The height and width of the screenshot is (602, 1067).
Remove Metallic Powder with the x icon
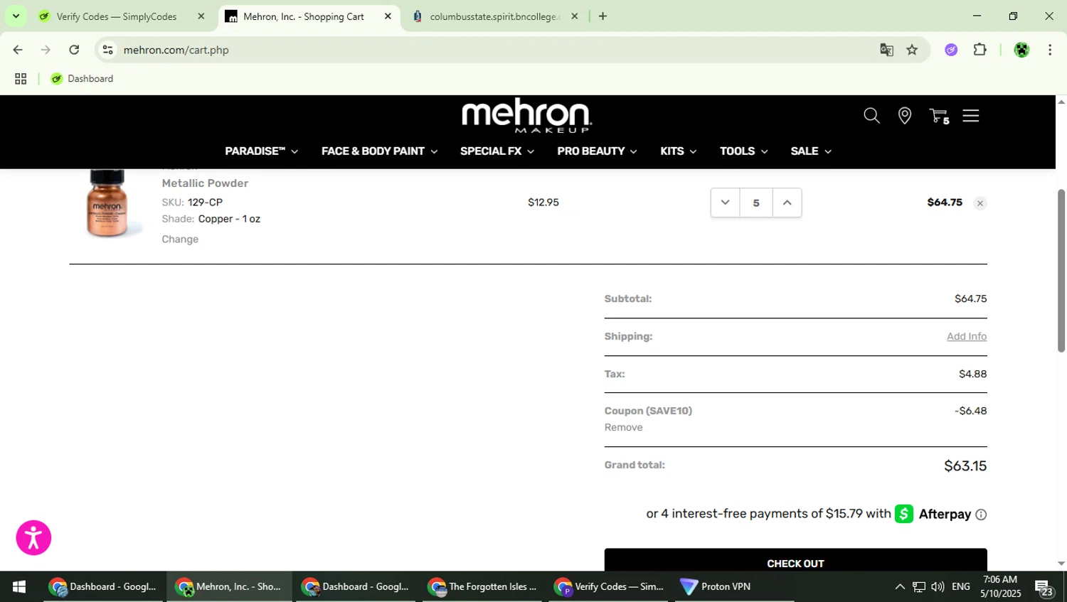(980, 204)
